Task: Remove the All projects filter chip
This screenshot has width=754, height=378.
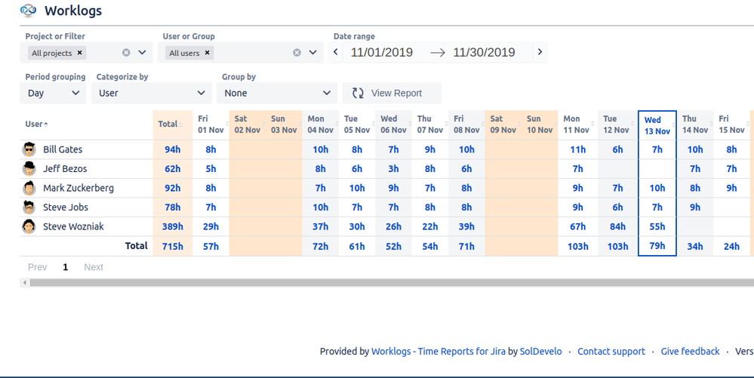Action: [80, 52]
